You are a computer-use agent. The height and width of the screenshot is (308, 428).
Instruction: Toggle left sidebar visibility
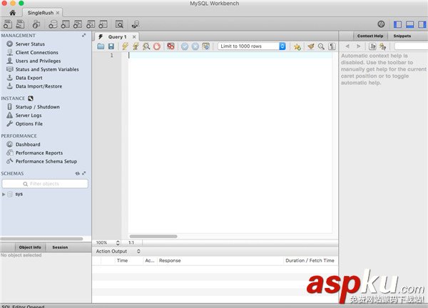click(397, 24)
